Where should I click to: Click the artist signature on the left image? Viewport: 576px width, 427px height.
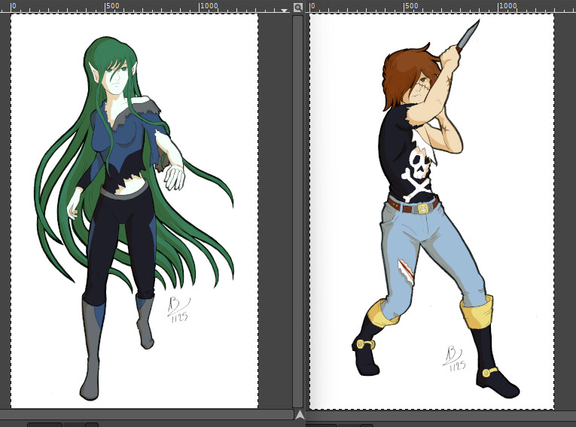point(177,310)
